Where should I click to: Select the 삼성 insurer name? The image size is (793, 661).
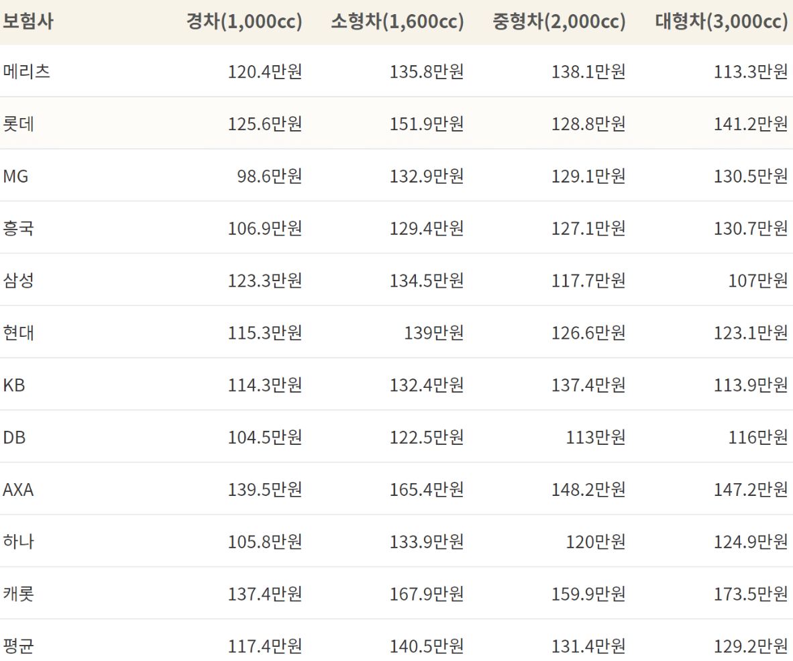coord(19,281)
